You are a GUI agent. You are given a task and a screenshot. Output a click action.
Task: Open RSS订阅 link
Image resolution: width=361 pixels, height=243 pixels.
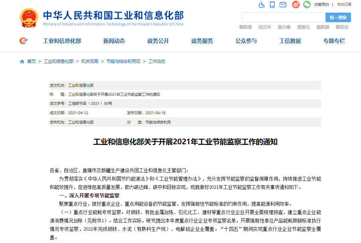pyautogui.click(x=344, y=4)
